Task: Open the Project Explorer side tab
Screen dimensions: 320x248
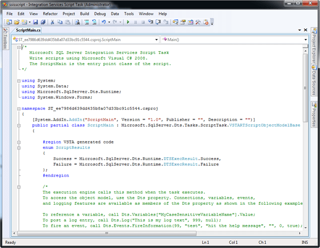Action: 314,46
